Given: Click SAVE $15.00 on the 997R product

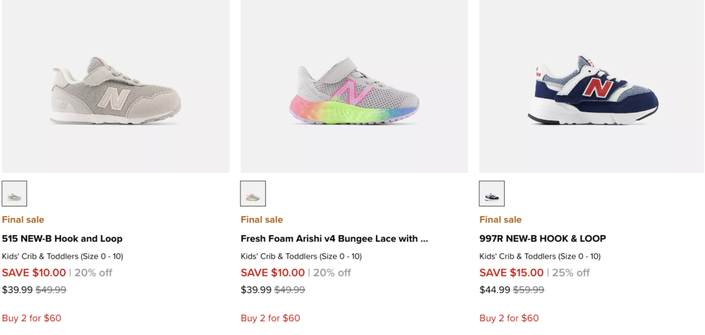Looking at the screenshot, I should click(x=512, y=272).
